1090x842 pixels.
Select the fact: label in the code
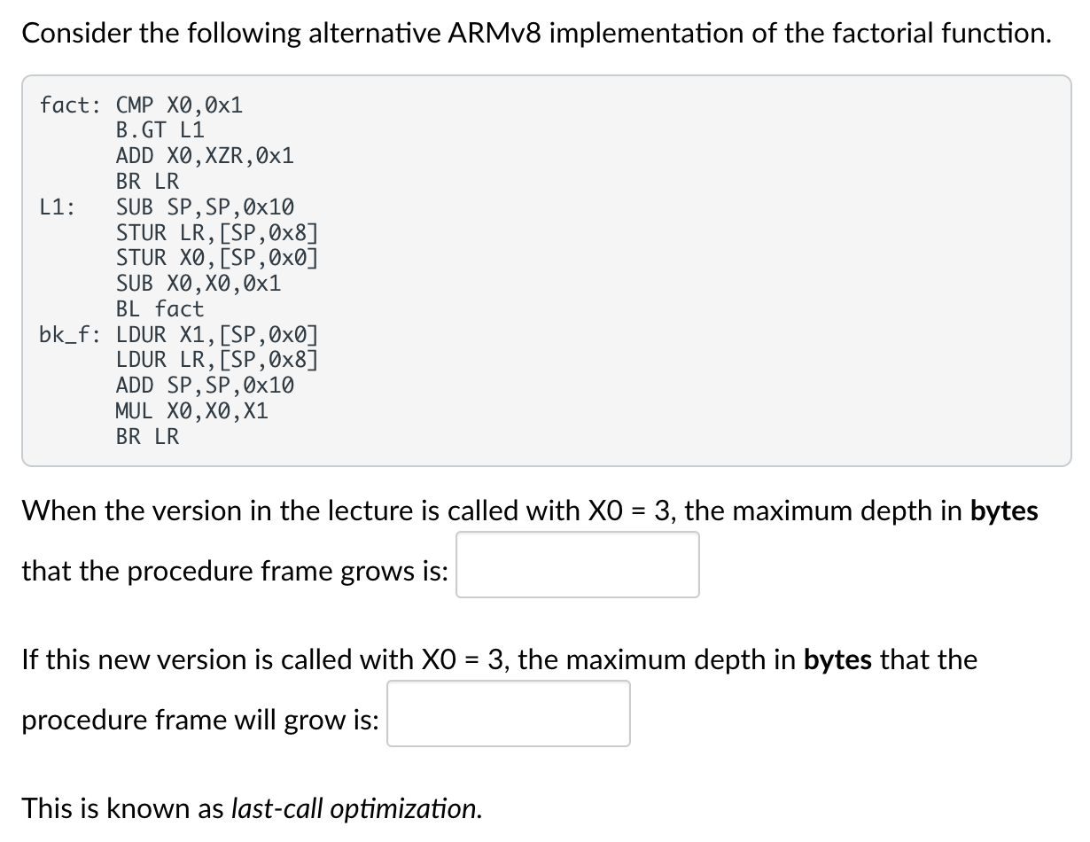click(69, 105)
